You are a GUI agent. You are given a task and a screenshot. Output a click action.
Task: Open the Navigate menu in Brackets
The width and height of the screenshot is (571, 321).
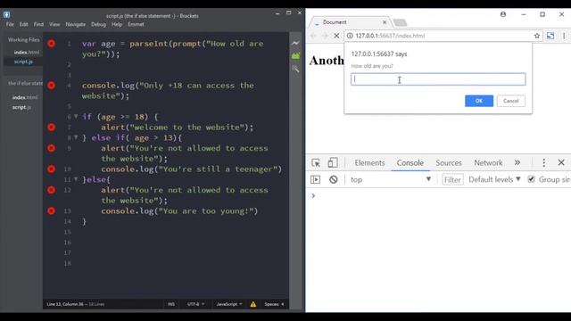tap(75, 24)
